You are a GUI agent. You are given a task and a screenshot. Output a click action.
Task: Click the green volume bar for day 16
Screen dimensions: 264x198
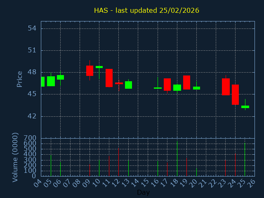(x=158, y=168)
